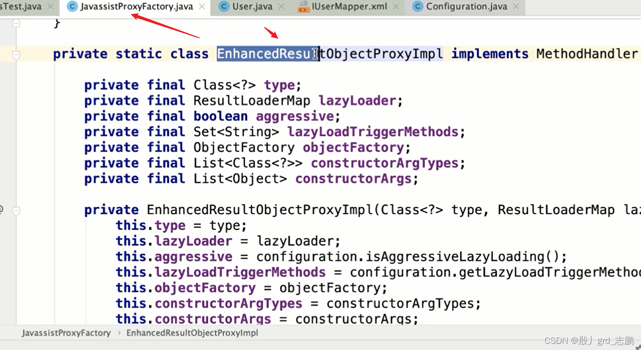This screenshot has height=350, width=641.
Task: Close the JavassistProxyFactory.java tab
Action: (202, 7)
